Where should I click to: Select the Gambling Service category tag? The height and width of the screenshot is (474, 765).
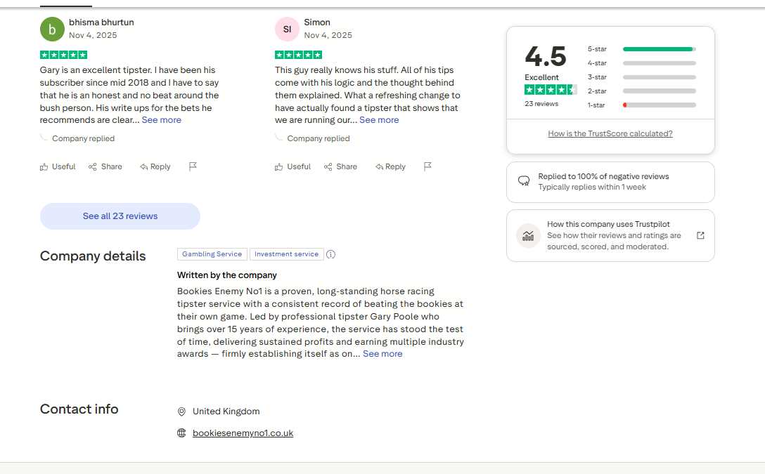pyautogui.click(x=212, y=254)
